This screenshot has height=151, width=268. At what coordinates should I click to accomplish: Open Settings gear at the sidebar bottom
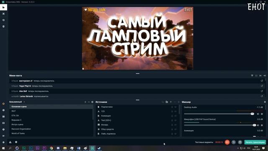click(x=3, y=142)
